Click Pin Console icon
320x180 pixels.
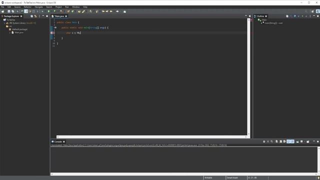297,141
